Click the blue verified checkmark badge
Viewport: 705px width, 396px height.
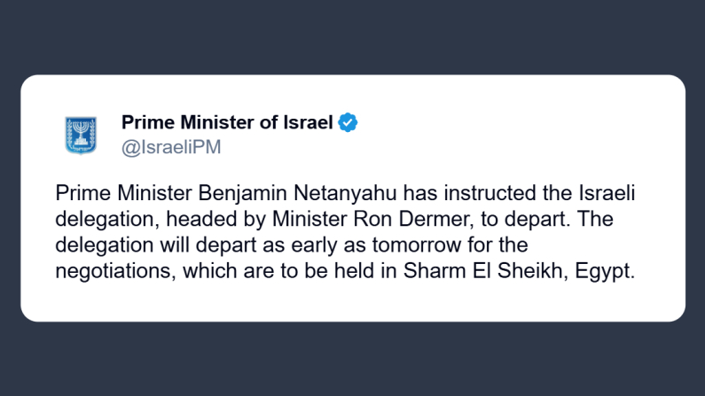349,122
